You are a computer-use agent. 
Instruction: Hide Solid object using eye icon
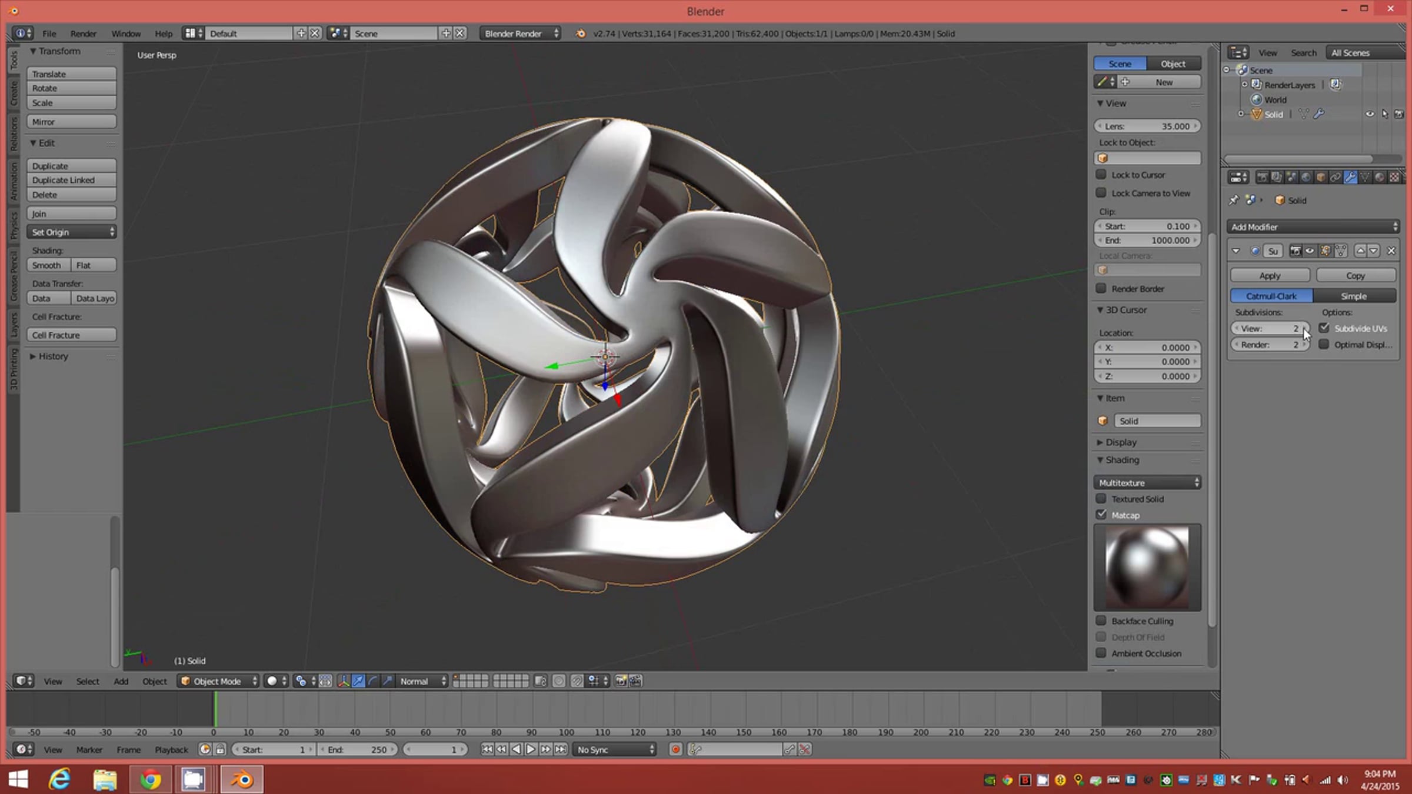(1370, 115)
